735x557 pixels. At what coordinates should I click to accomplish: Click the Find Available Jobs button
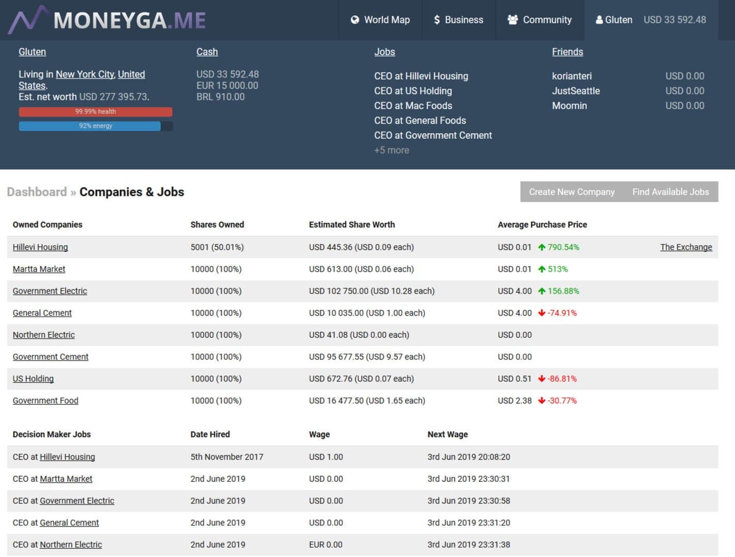671,192
